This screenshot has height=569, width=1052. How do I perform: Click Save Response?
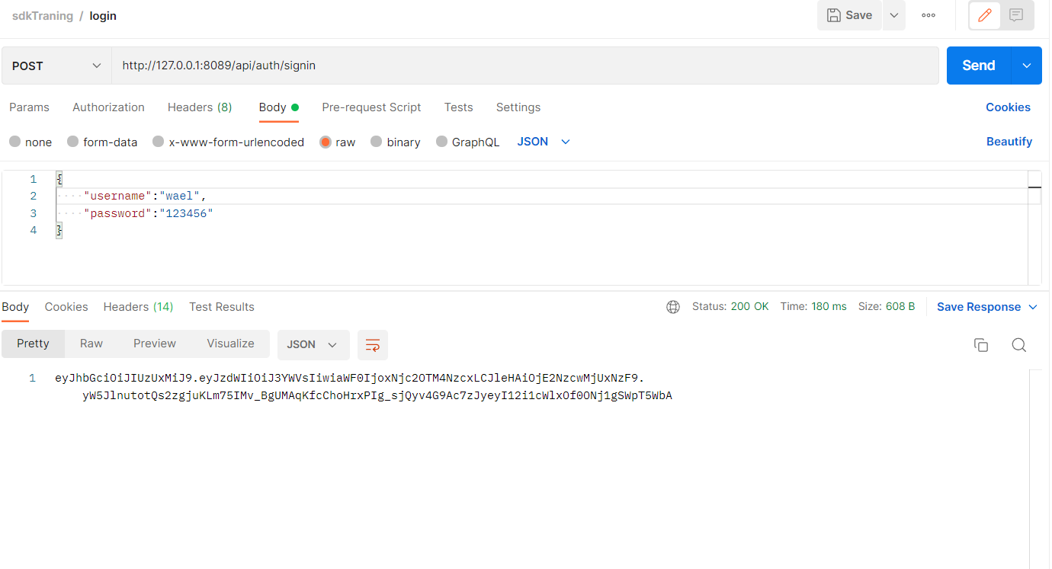point(979,307)
